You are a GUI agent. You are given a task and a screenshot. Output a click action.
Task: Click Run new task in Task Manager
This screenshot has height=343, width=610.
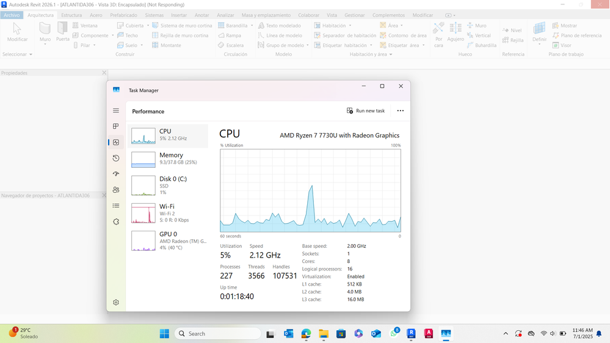pyautogui.click(x=366, y=111)
